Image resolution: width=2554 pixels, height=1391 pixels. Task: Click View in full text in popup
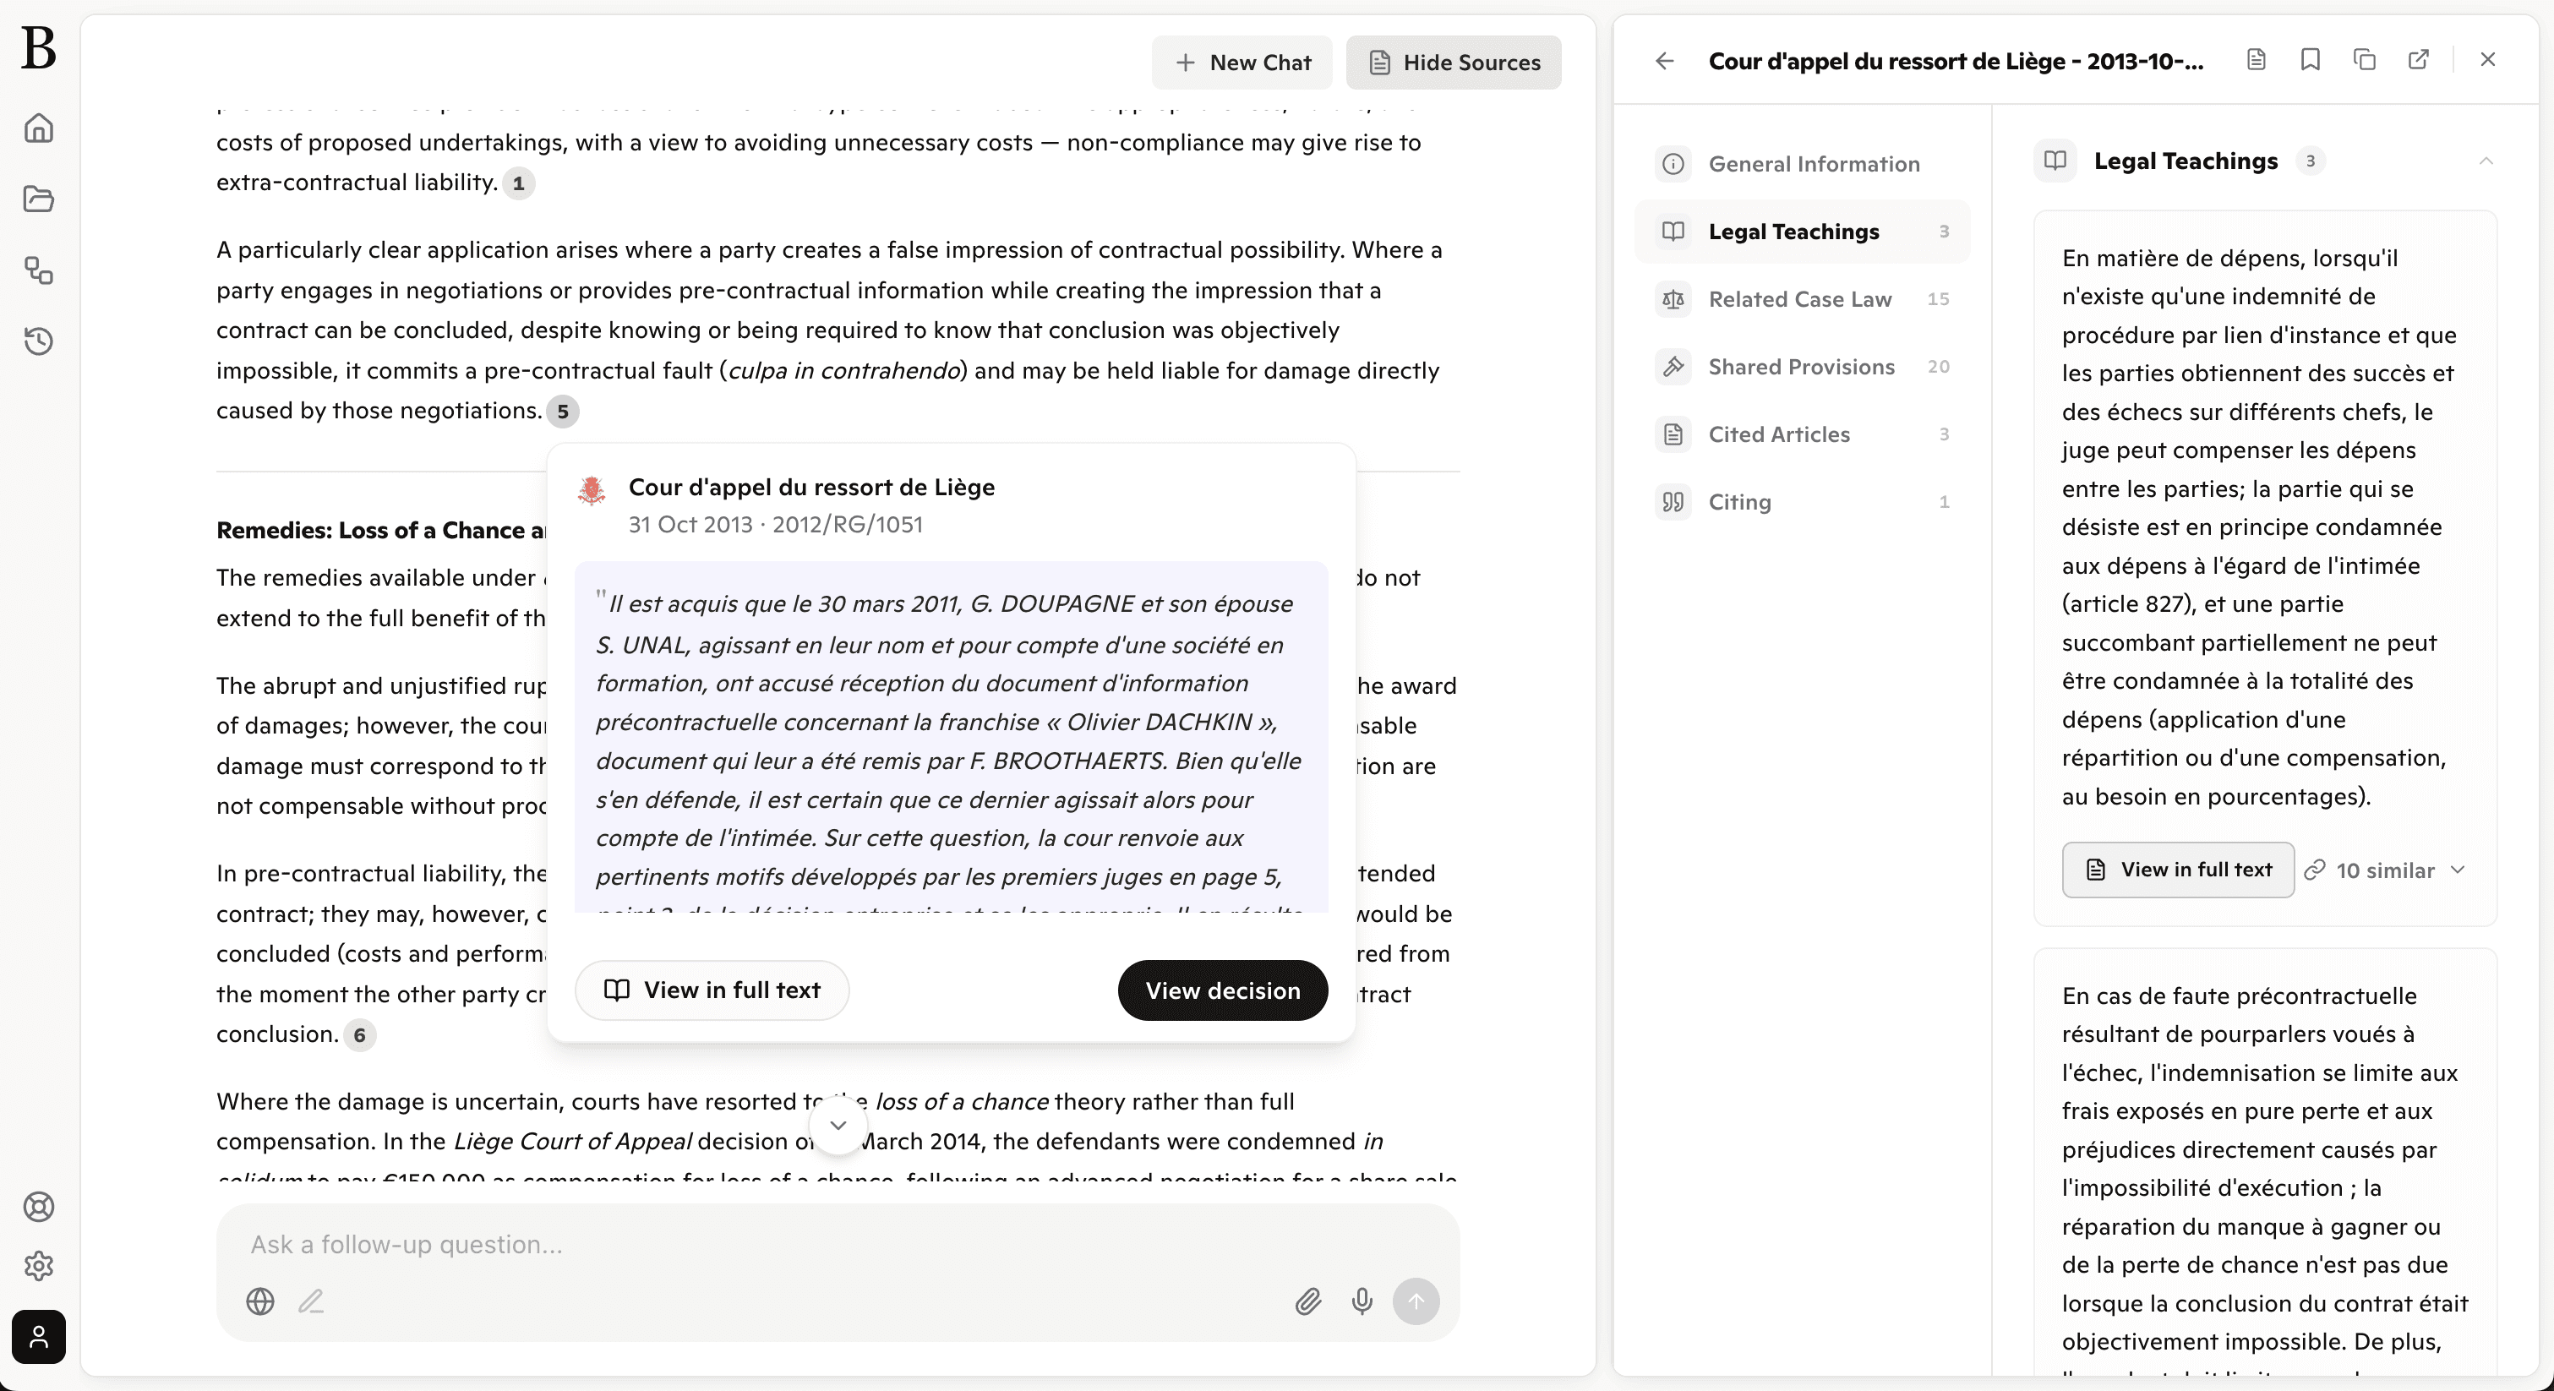tap(712, 990)
